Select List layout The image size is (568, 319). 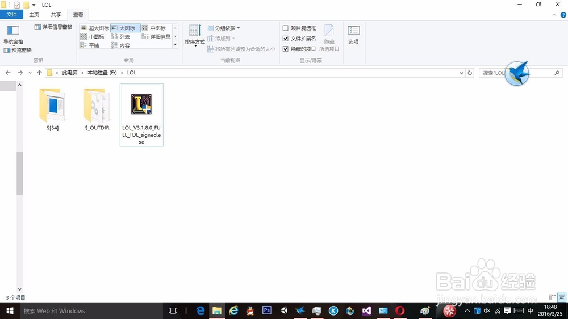pyautogui.click(x=120, y=36)
